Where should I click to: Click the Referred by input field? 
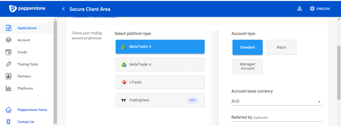pyautogui.click(x=277, y=117)
